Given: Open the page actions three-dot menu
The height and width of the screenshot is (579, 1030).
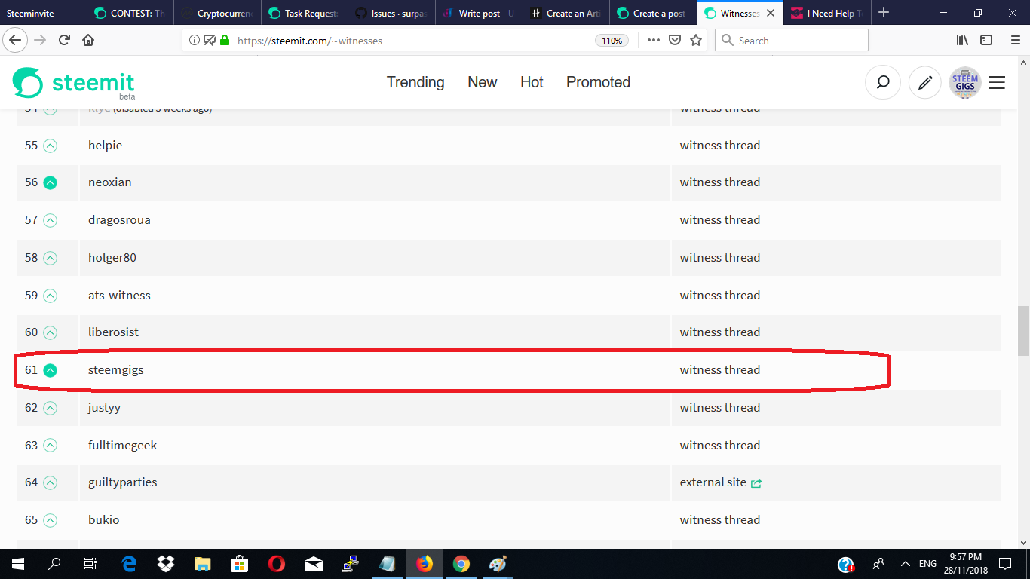Looking at the screenshot, I should (653, 41).
